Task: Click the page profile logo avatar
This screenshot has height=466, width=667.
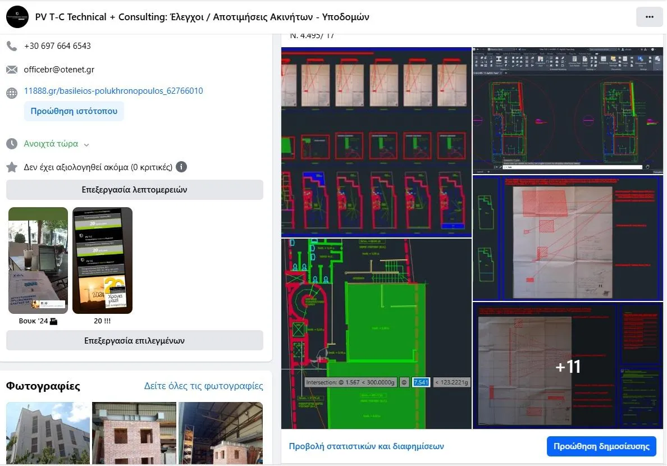Action: (17, 17)
